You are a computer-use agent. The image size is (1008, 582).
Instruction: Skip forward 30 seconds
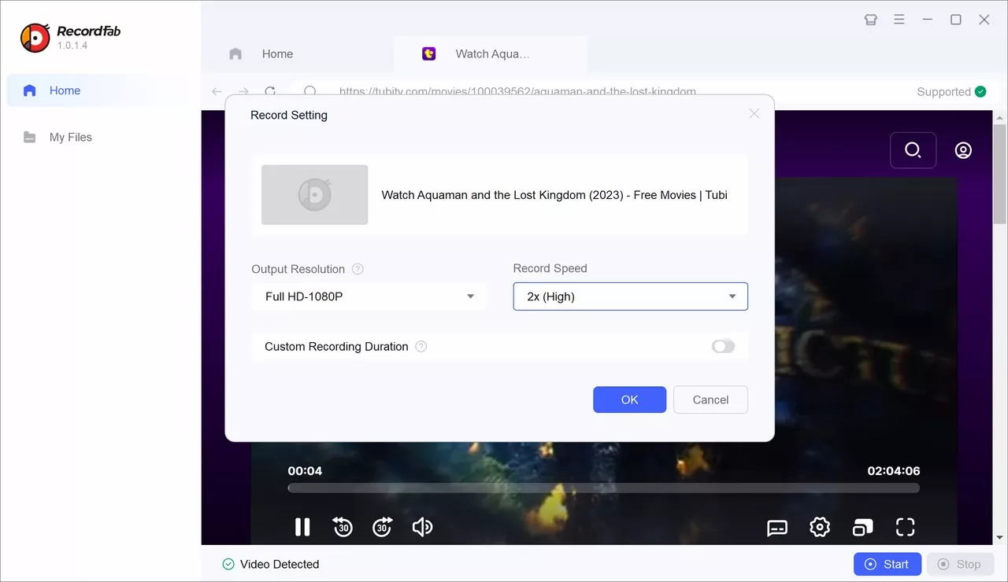[x=382, y=527]
